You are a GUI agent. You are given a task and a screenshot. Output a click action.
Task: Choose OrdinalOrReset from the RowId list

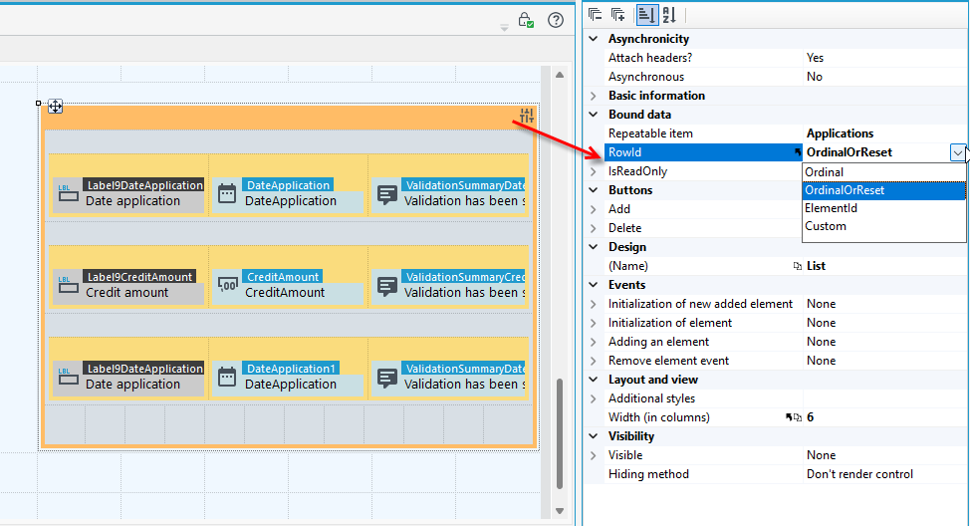[884, 190]
